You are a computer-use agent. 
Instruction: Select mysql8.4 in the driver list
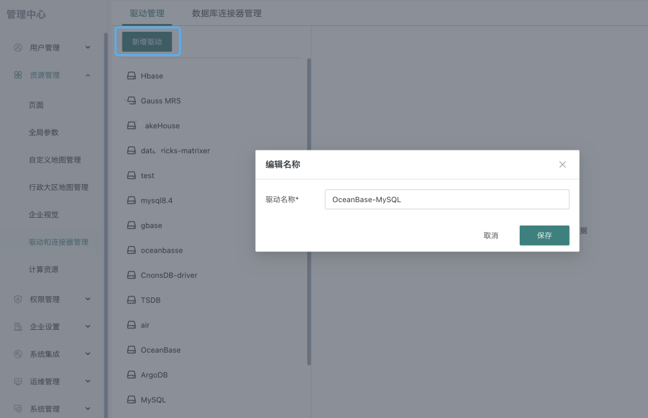click(x=157, y=200)
